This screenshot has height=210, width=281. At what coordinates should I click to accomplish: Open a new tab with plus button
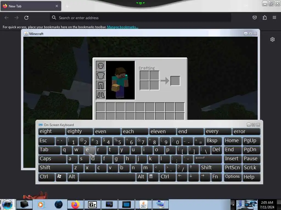pyautogui.click(x=67, y=6)
